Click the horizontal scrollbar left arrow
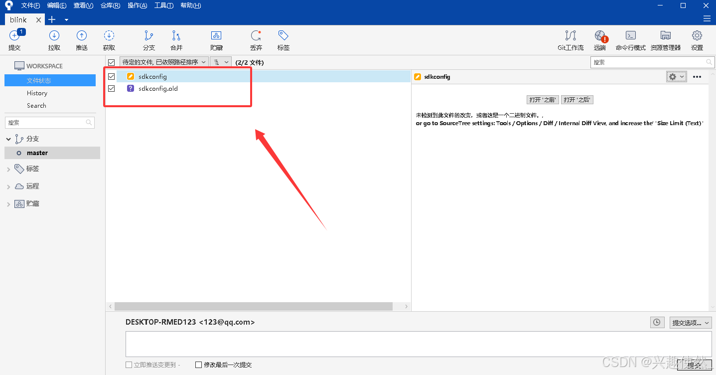The width and height of the screenshot is (716, 375). coord(110,306)
